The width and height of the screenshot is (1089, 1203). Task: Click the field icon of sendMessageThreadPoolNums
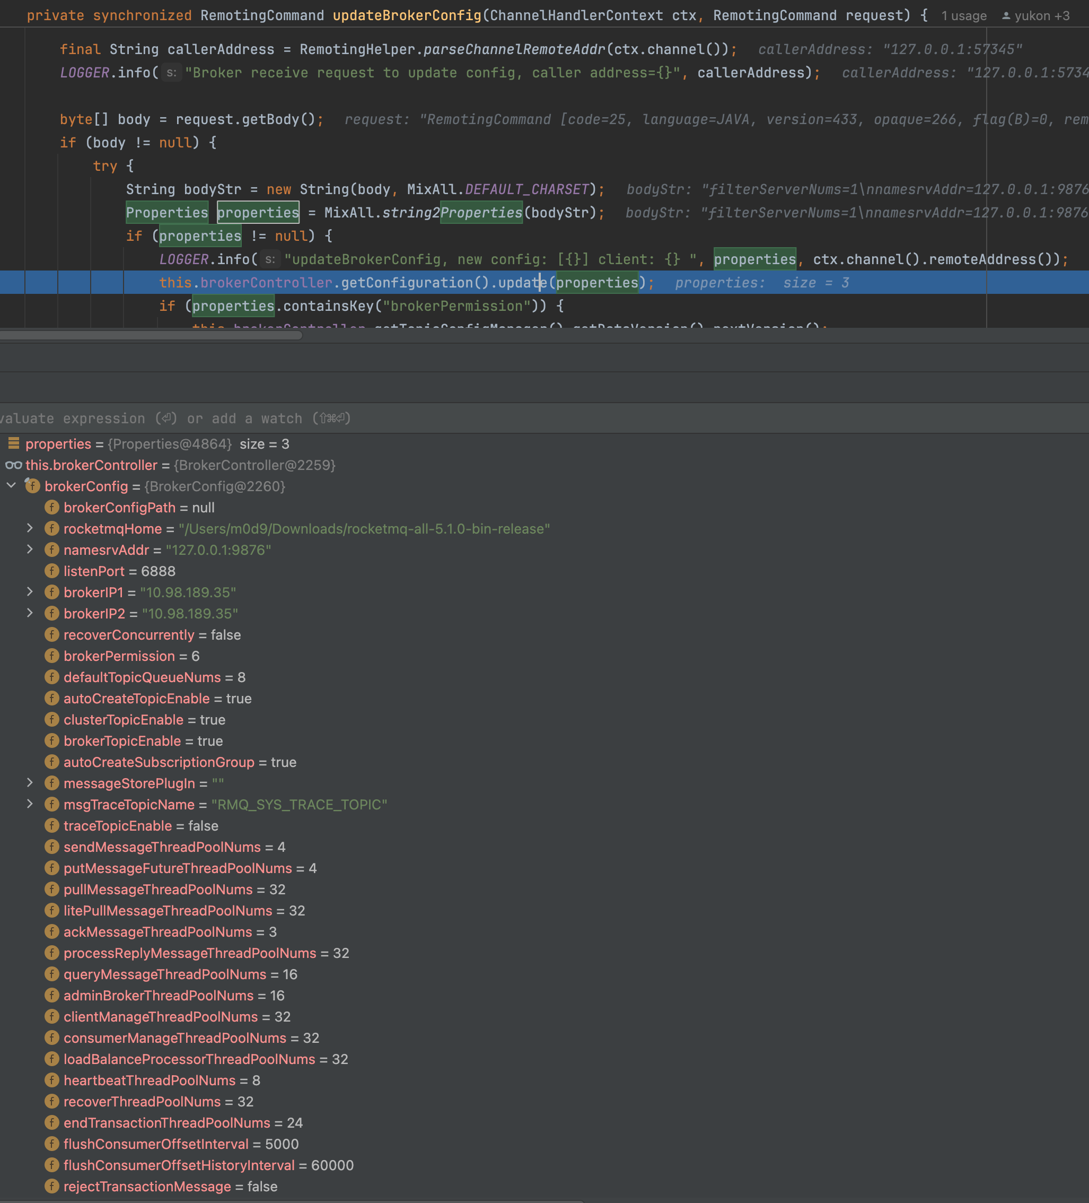(52, 847)
